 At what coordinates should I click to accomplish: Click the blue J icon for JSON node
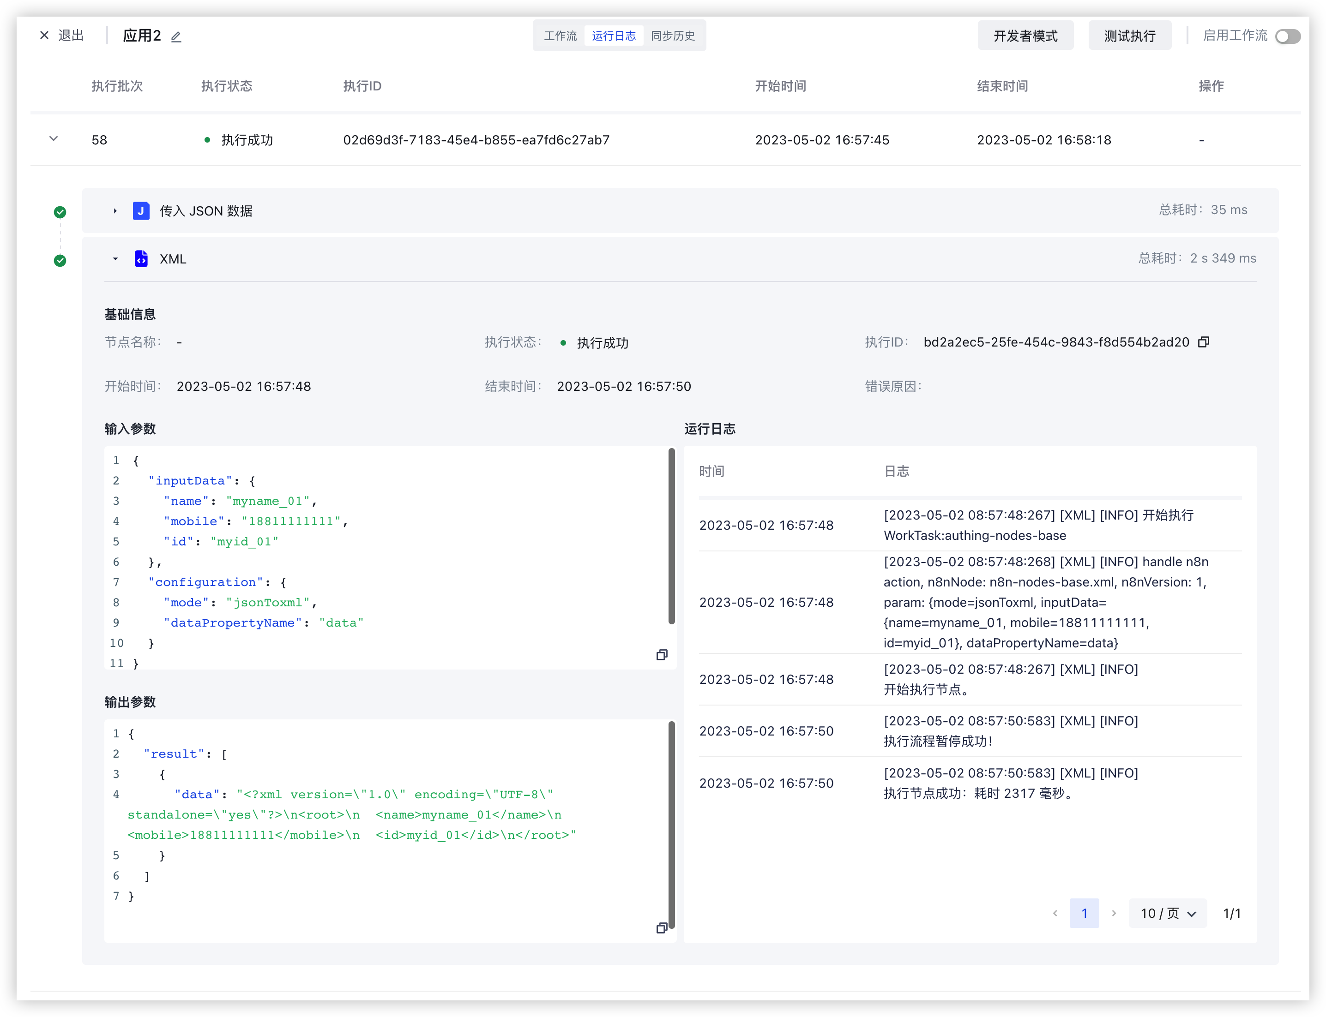coord(141,211)
